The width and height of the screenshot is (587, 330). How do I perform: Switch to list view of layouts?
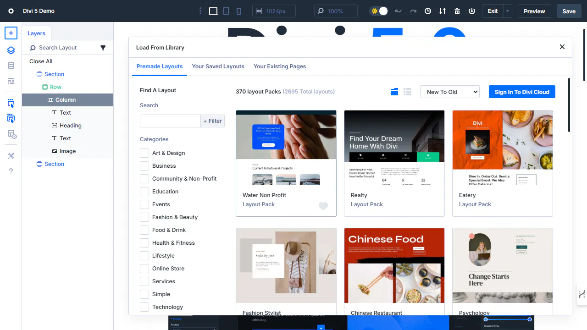point(407,92)
